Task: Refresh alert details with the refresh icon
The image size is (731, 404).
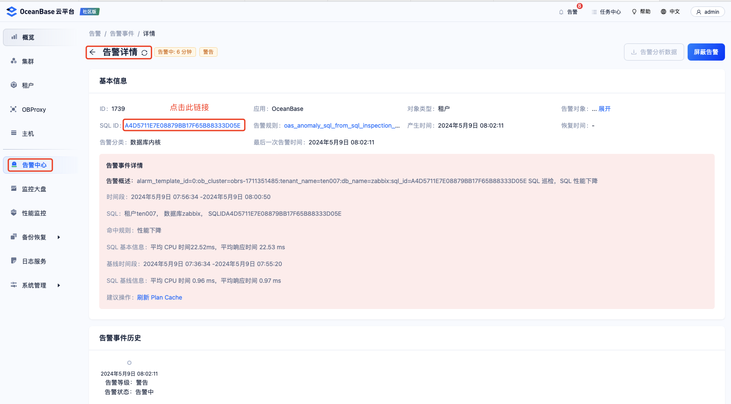Action: point(144,52)
